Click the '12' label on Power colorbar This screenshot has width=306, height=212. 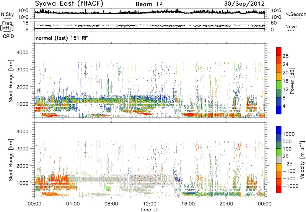(x=285, y=90)
